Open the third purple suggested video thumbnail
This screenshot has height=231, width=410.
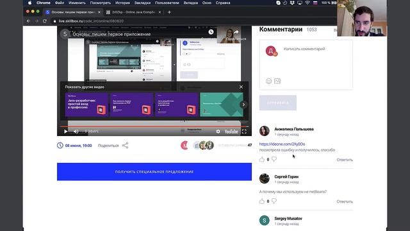(177, 105)
